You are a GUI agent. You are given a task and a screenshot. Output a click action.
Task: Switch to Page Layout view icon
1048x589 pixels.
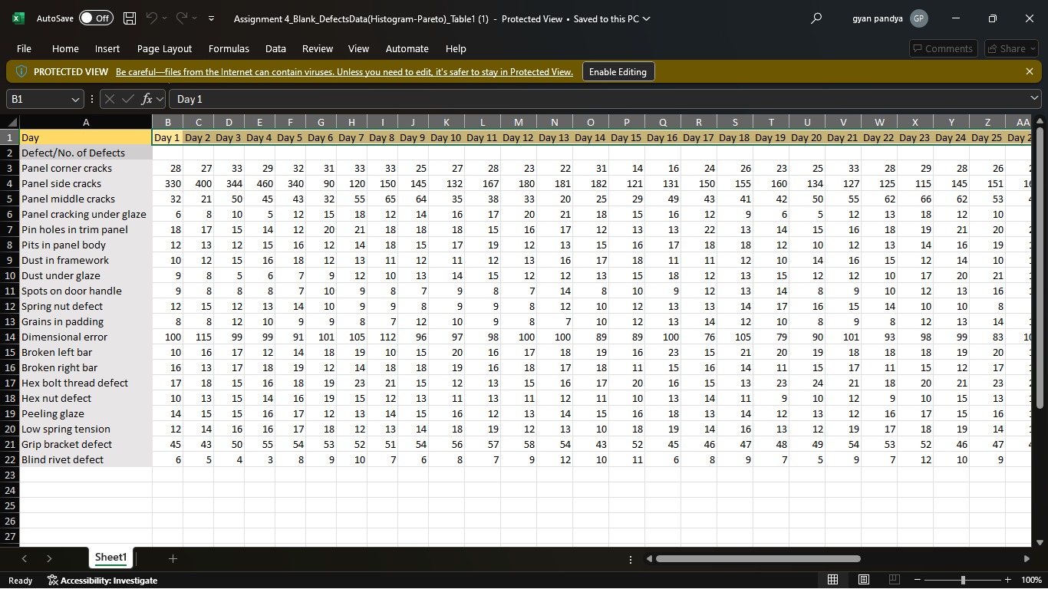(x=863, y=580)
